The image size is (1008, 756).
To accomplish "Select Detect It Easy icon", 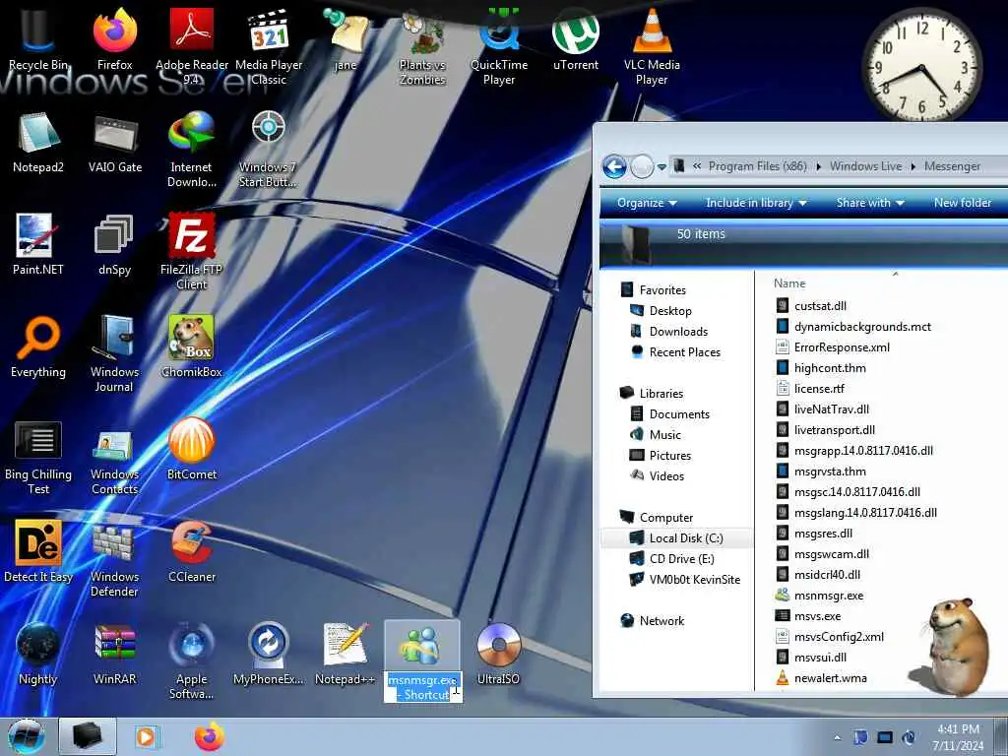I will tap(38, 551).
